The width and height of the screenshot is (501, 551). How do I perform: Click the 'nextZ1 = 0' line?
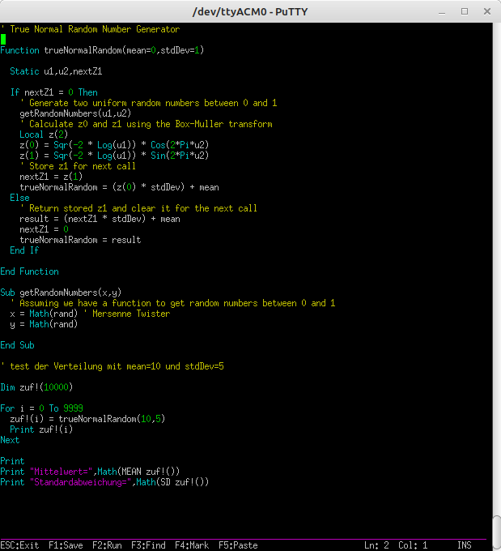click(44, 229)
